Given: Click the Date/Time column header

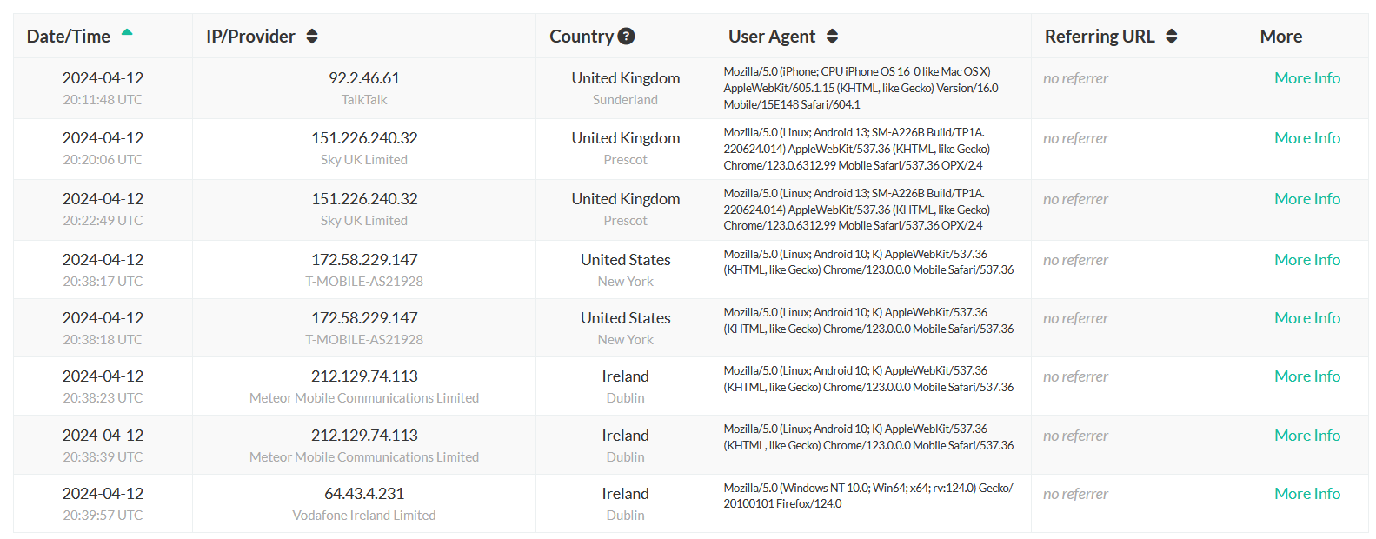Looking at the screenshot, I should click(x=69, y=37).
